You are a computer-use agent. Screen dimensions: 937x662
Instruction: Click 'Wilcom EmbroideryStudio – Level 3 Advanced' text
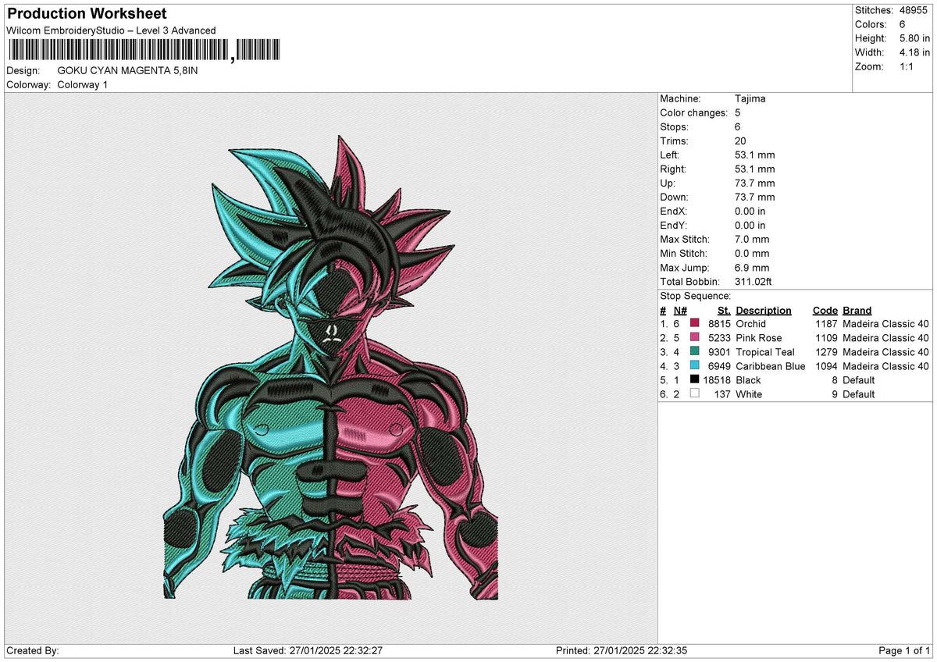pyautogui.click(x=112, y=30)
